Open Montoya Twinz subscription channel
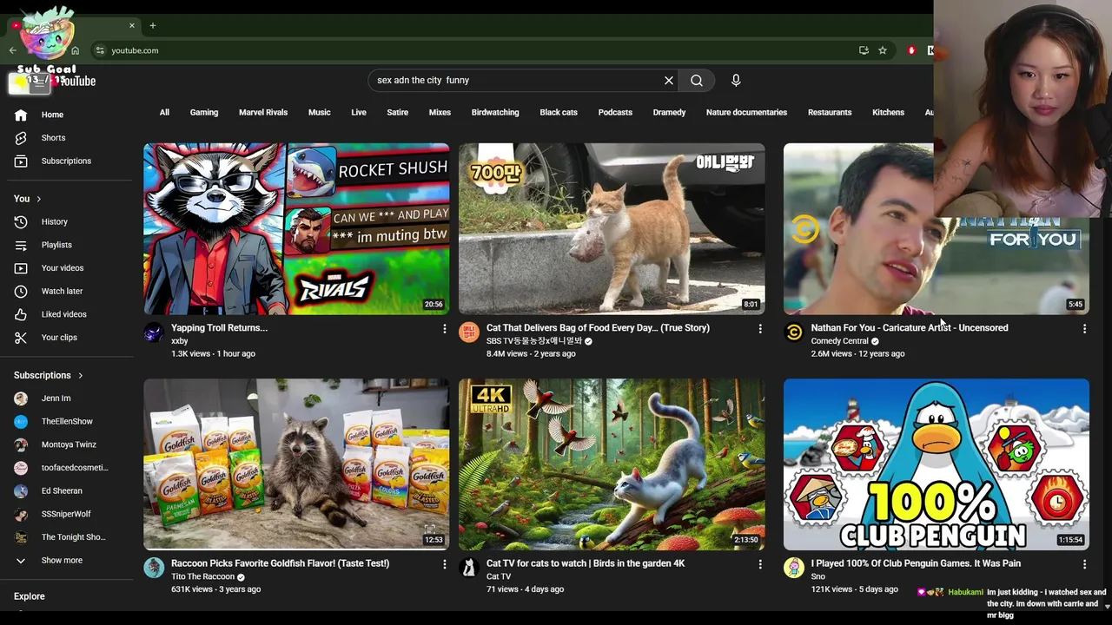The width and height of the screenshot is (1112, 625). [68, 445]
